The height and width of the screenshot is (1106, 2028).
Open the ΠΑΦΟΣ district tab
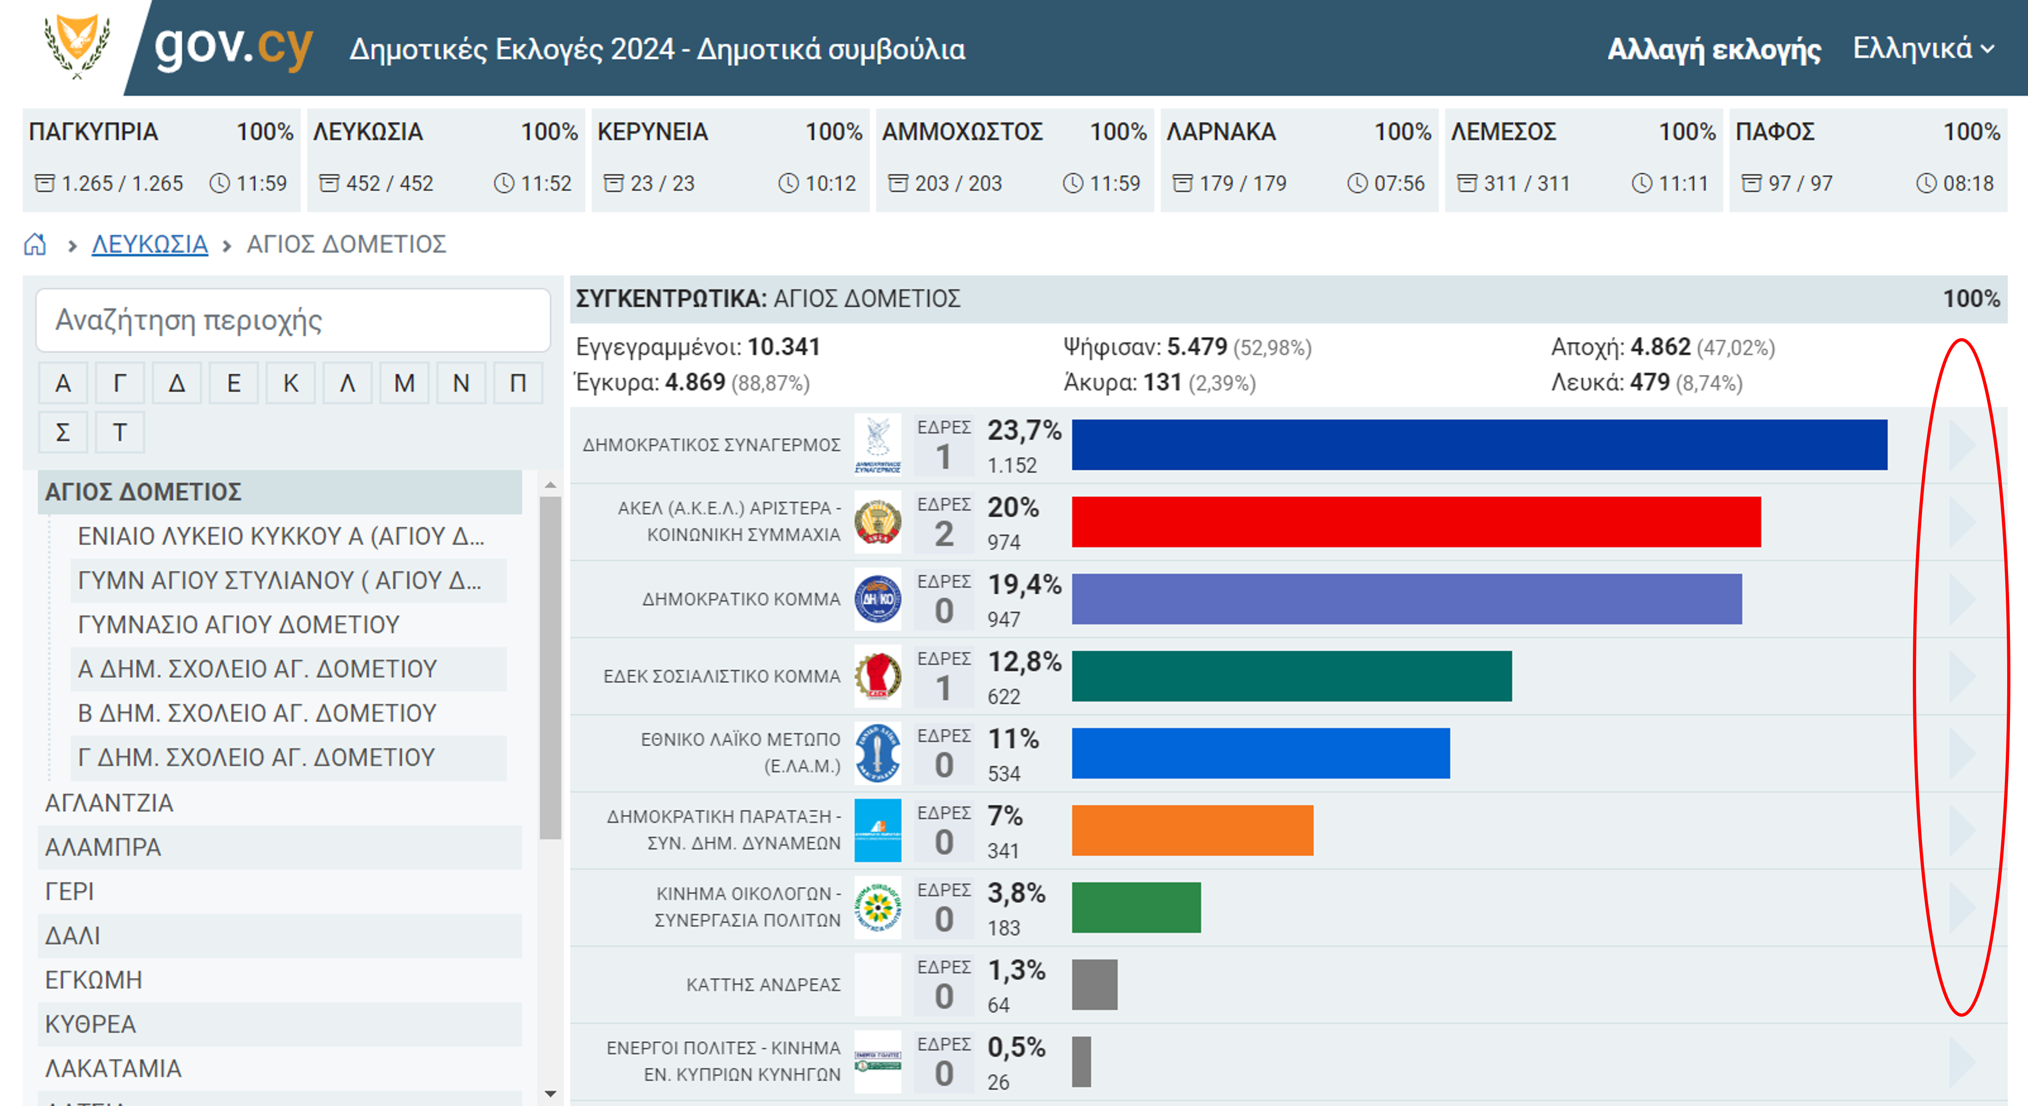click(x=1868, y=160)
